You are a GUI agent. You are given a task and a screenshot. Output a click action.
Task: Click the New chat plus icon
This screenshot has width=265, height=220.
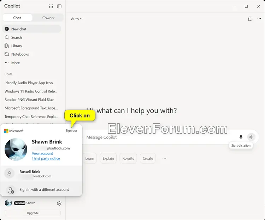7,29
